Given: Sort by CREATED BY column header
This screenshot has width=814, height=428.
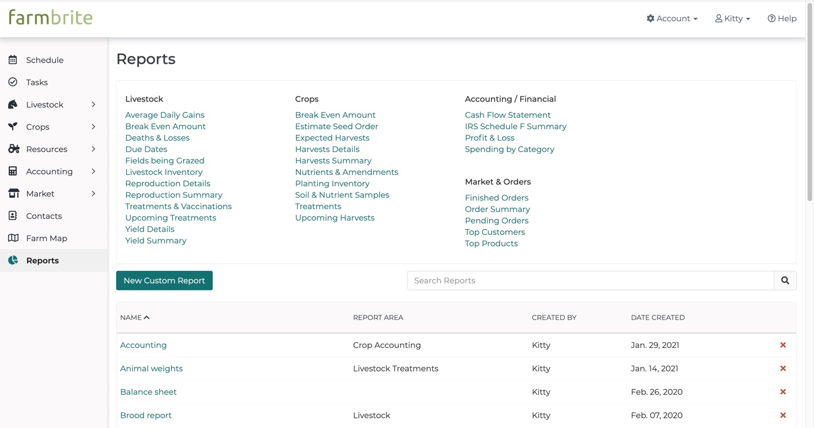Looking at the screenshot, I should click(x=554, y=318).
